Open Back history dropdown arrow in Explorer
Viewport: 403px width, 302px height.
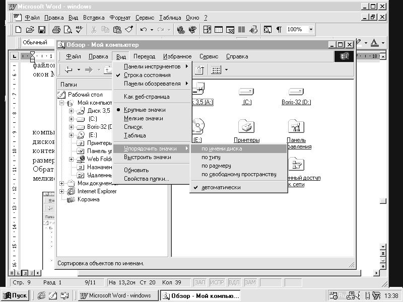point(79,69)
